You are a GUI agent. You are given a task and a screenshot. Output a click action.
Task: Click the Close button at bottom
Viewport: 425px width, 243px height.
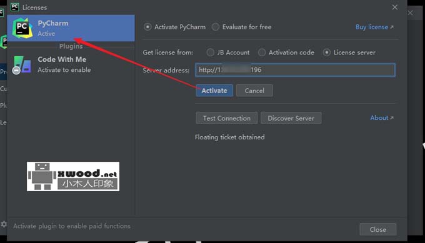coord(378,229)
